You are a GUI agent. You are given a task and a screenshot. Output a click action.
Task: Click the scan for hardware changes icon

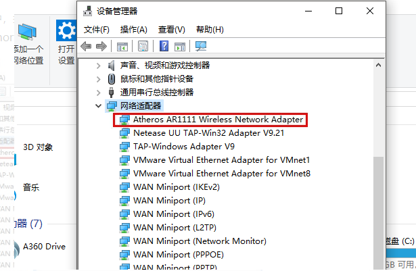[x=201, y=47]
